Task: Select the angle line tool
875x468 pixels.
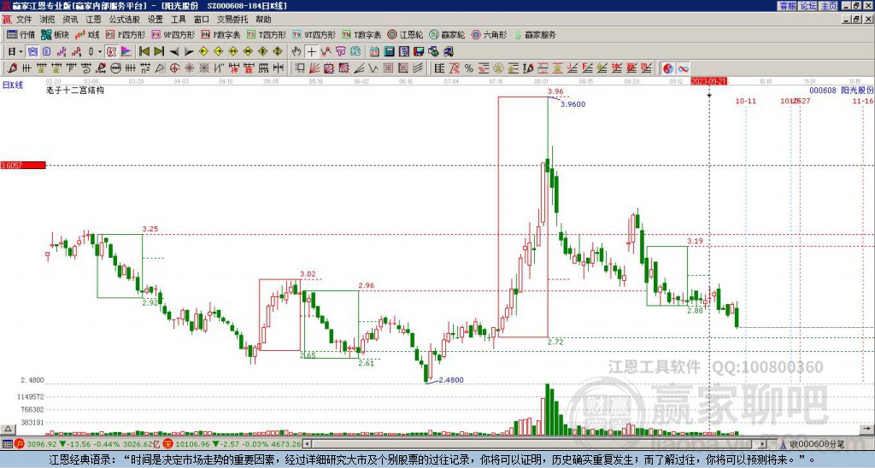Action: point(359,68)
